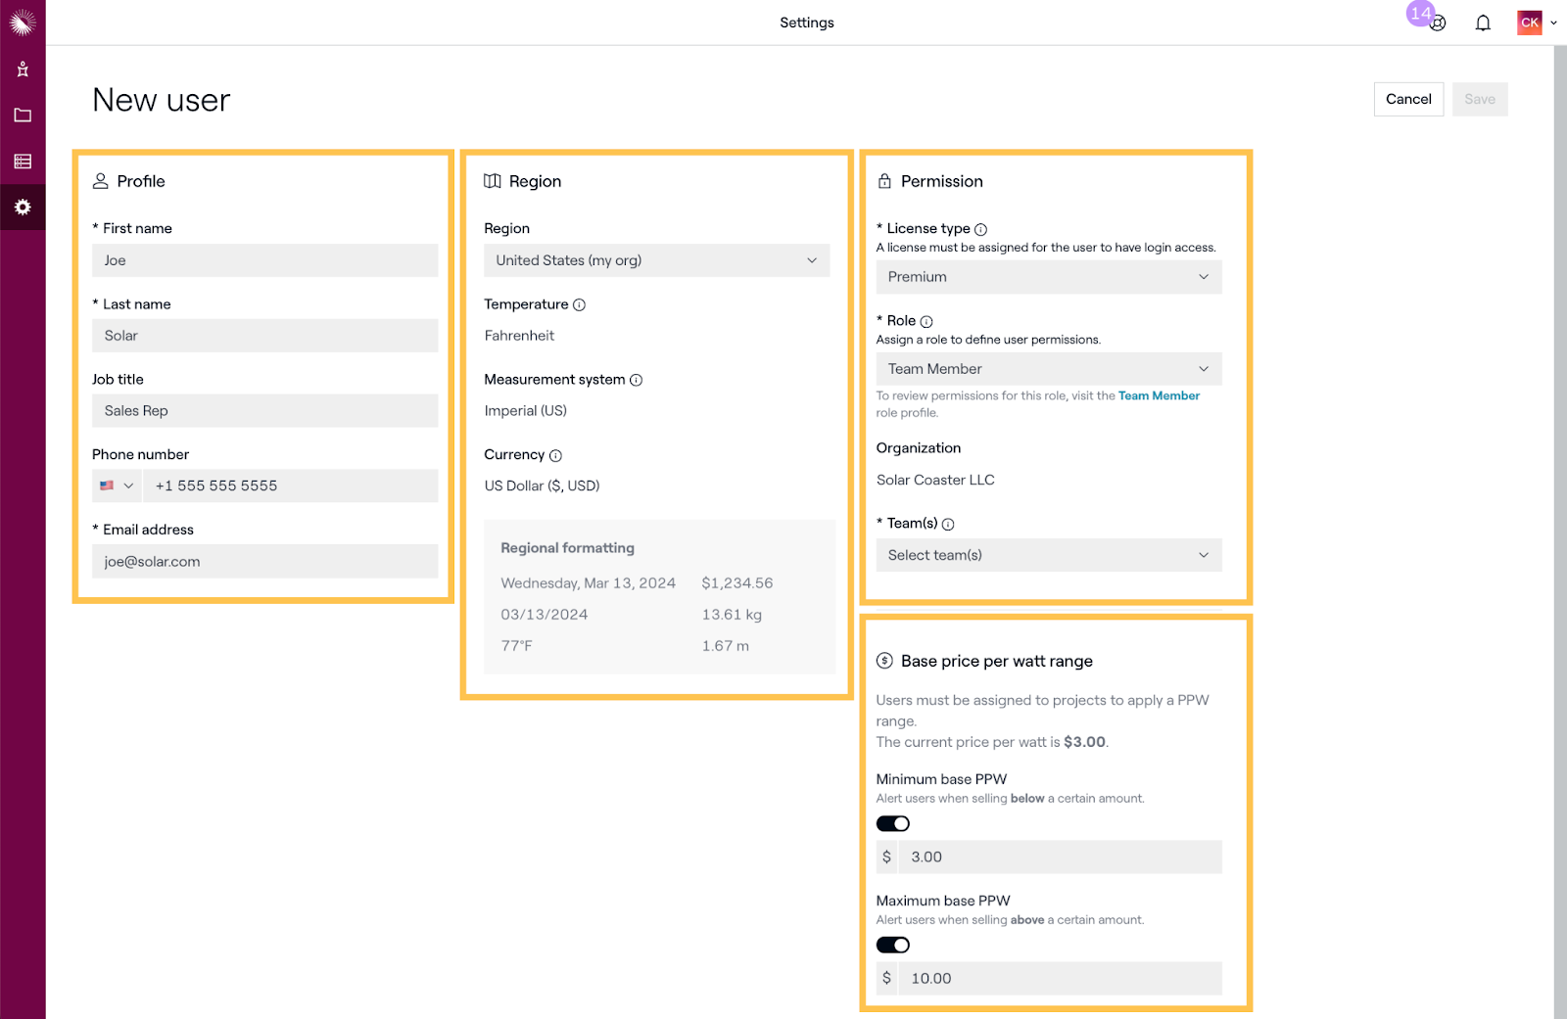This screenshot has height=1019, width=1567.
Task: Open the notifications bell
Action: [x=1483, y=22]
